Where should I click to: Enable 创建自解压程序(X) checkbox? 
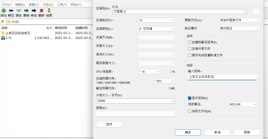(x=189, y=42)
